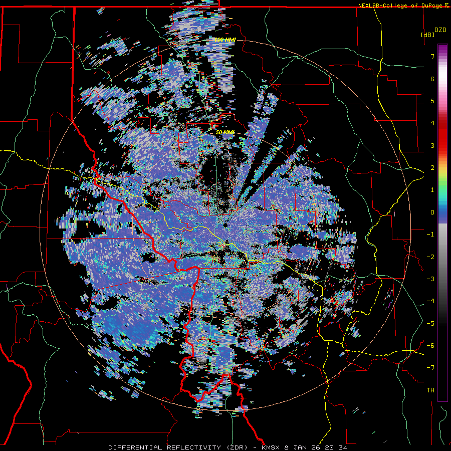
Task: Click the 4 value on color scale
Action: click(x=432, y=123)
